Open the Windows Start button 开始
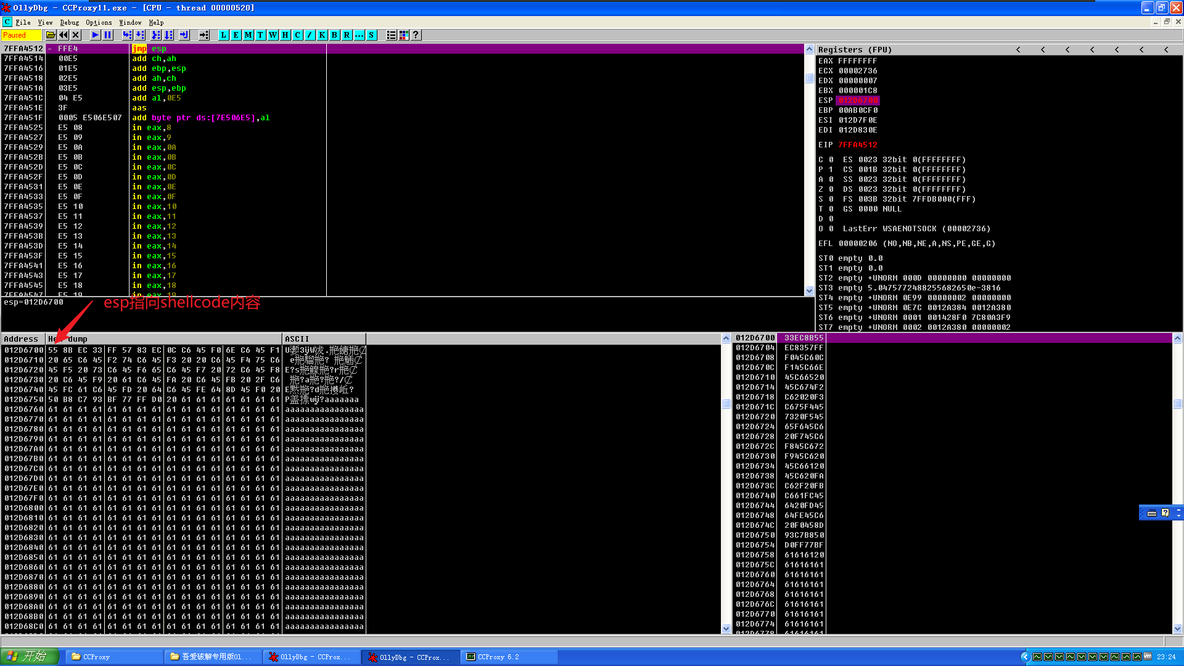The height and width of the screenshot is (666, 1184). (30, 657)
